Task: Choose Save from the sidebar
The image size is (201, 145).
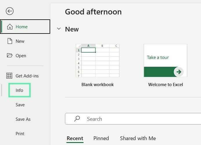Action: [20, 105]
